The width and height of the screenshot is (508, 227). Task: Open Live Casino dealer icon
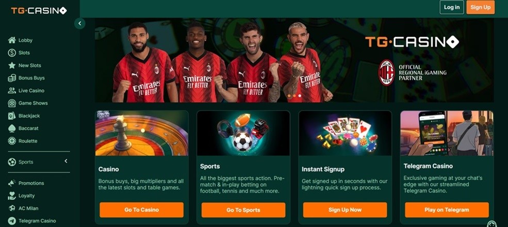12,90
